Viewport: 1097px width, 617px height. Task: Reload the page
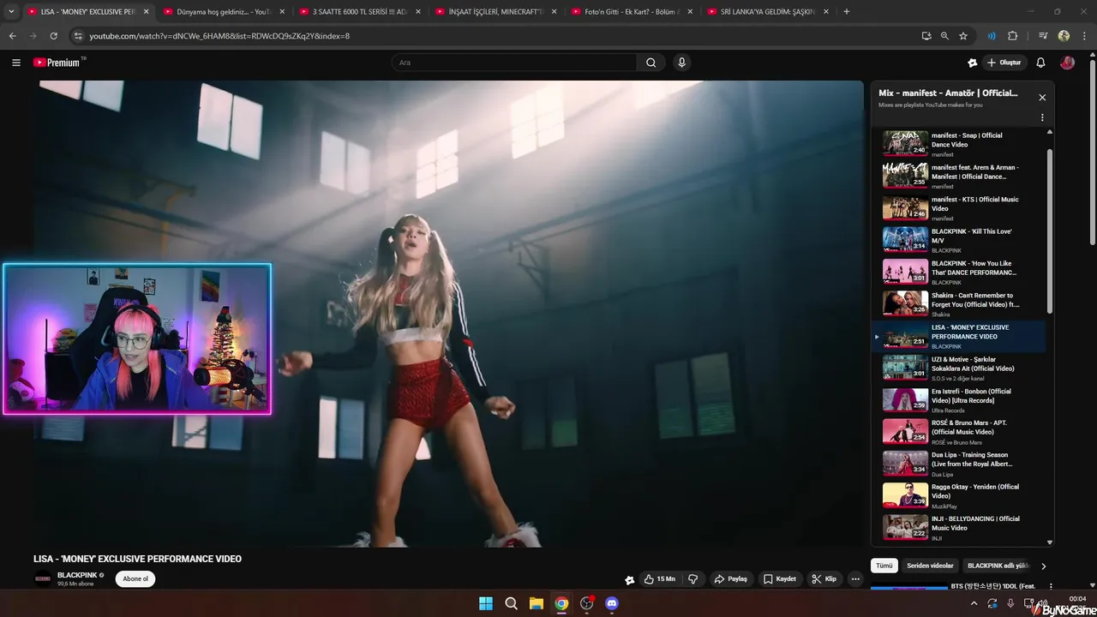tap(53, 36)
